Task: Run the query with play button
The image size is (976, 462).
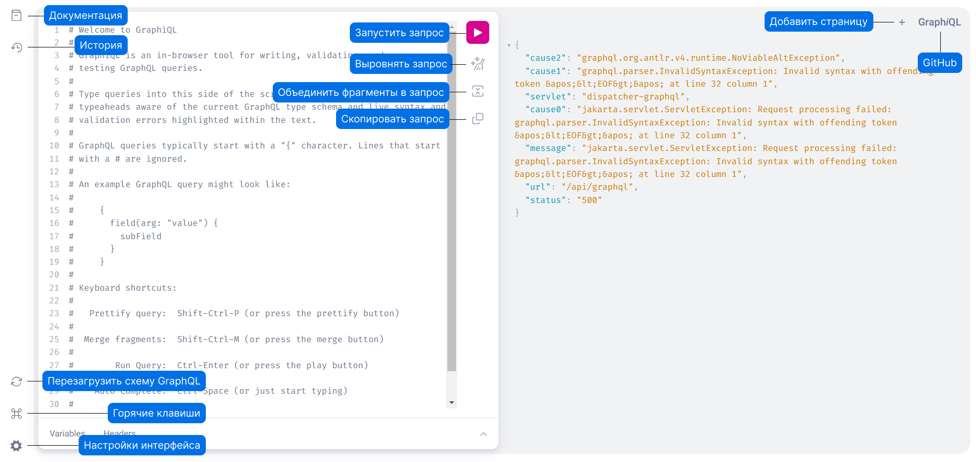Action: 478,33
